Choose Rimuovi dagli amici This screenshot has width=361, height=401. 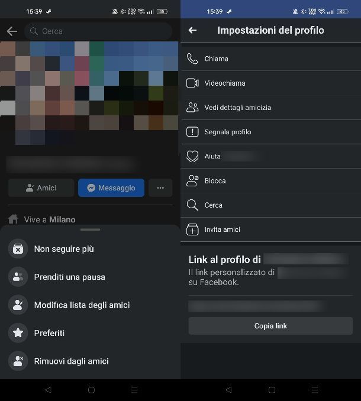[x=90, y=361]
